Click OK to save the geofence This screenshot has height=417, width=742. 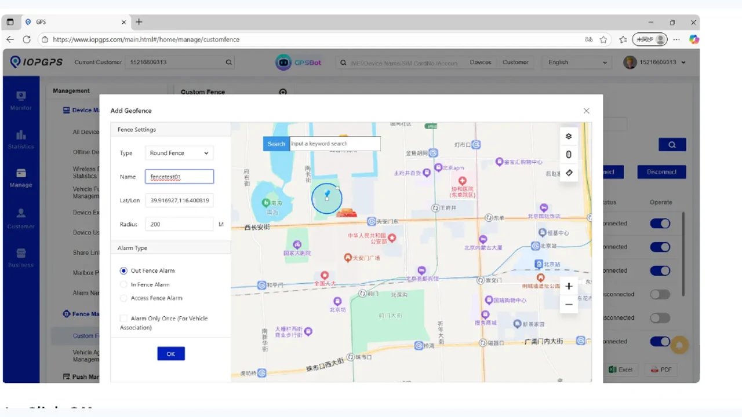tap(171, 354)
